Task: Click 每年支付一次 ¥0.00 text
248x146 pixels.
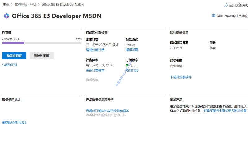Action: click(x=100, y=65)
